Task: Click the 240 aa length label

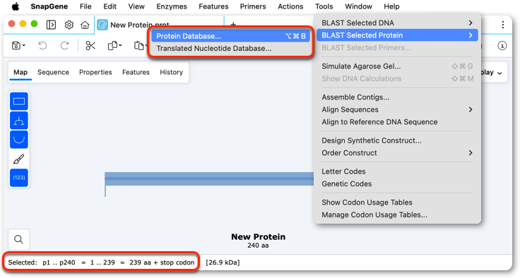Action: point(258,246)
